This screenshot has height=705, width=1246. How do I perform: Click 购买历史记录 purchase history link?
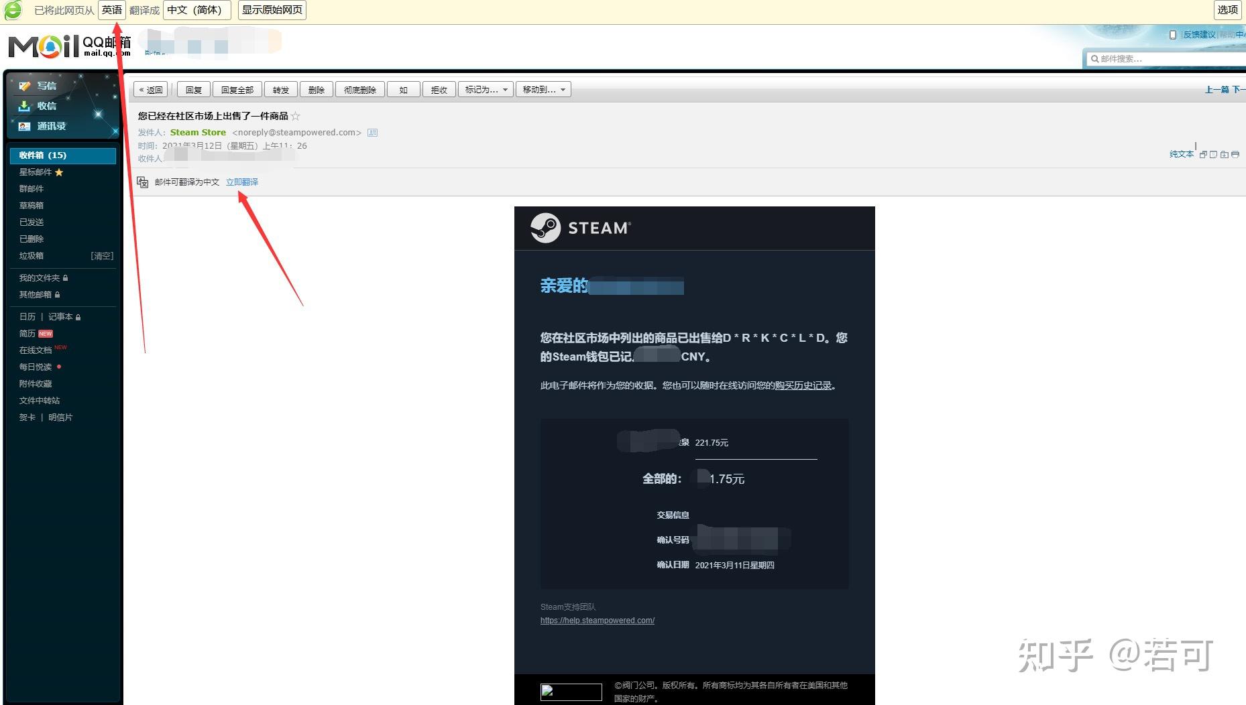click(803, 386)
